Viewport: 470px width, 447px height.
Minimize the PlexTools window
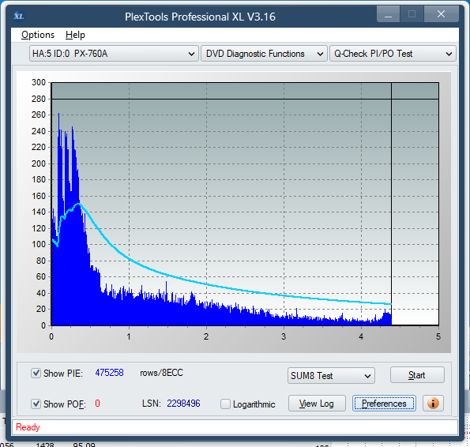(x=388, y=14)
